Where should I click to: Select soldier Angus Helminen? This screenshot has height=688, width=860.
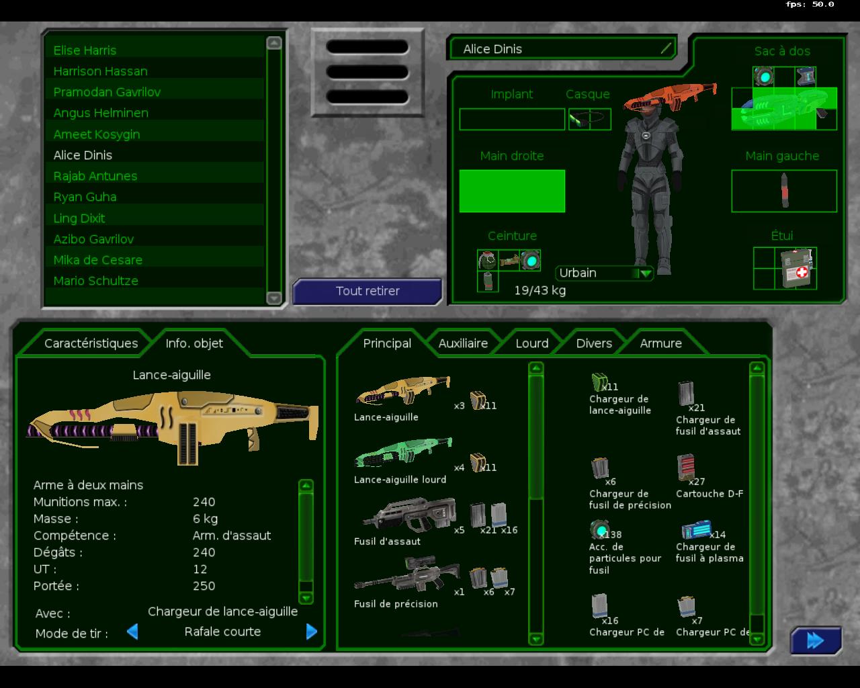point(155,113)
